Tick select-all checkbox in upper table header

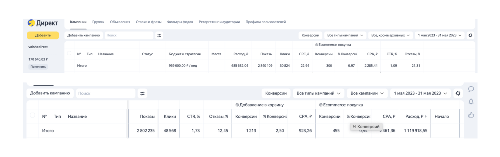tap(69, 53)
